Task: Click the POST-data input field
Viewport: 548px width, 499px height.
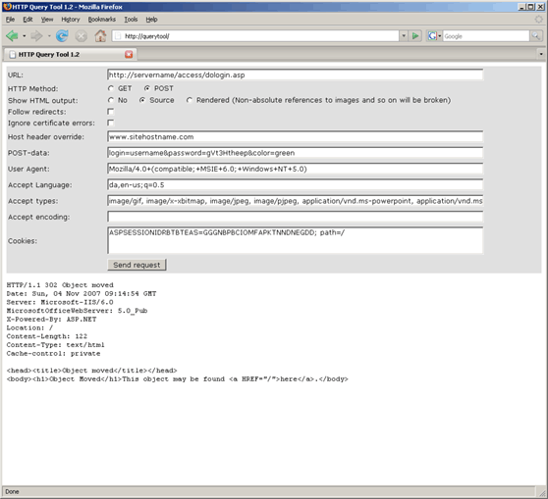Action: (x=295, y=153)
